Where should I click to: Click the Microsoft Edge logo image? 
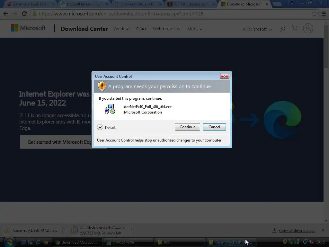[x=282, y=120]
